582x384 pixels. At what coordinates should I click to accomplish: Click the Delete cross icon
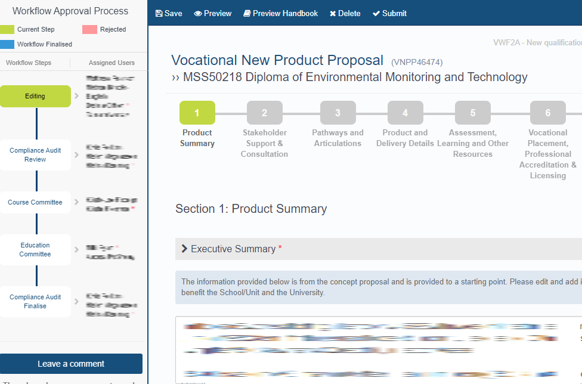(333, 14)
